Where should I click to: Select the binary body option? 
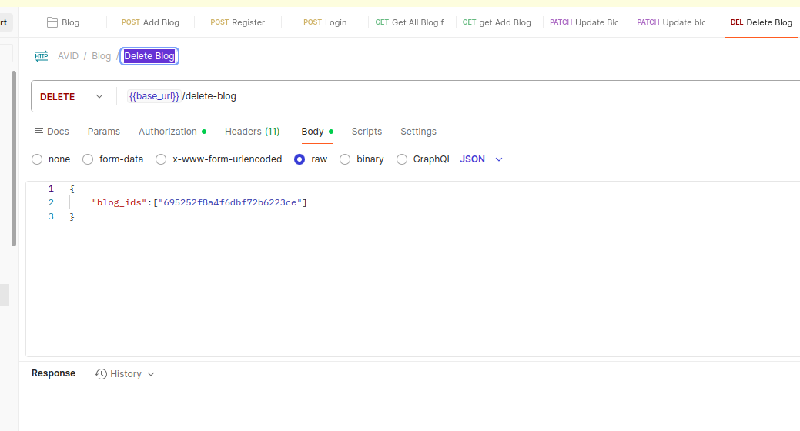[345, 159]
